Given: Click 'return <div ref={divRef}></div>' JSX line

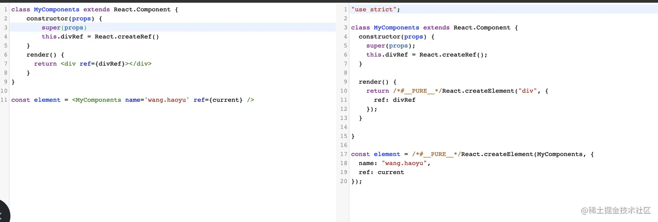Looking at the screenshot, I should [93, 64].
